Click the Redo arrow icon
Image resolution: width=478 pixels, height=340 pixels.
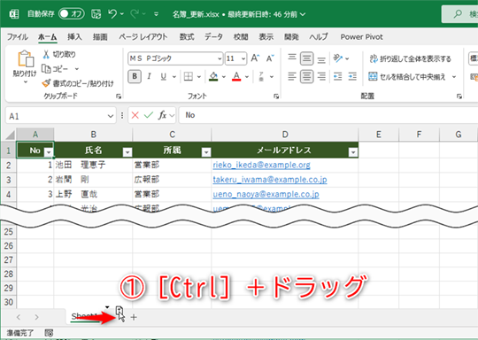[135, 13]
